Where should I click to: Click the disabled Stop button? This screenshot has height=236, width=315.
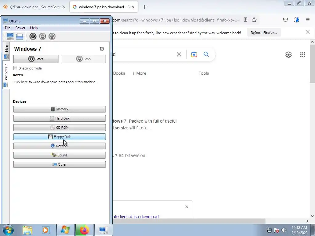point(83,59)
